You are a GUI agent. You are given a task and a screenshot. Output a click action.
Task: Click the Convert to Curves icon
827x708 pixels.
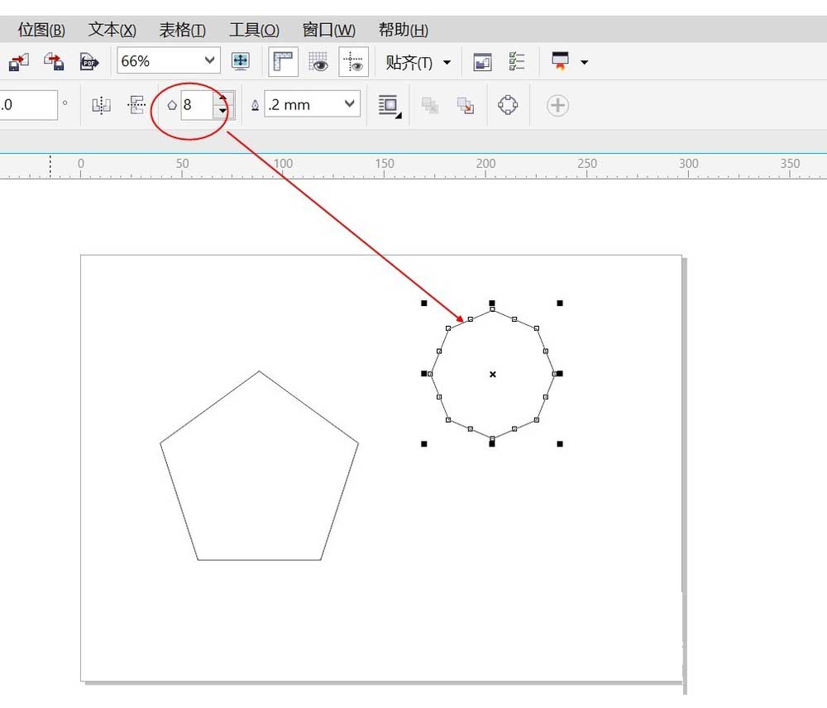pyautogui.click(x=508, y=104)
